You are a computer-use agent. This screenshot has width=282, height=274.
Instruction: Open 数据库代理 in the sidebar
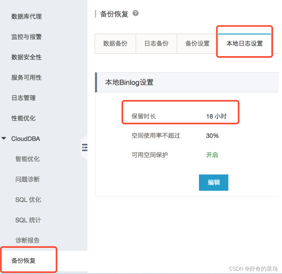tap(27, 16)
